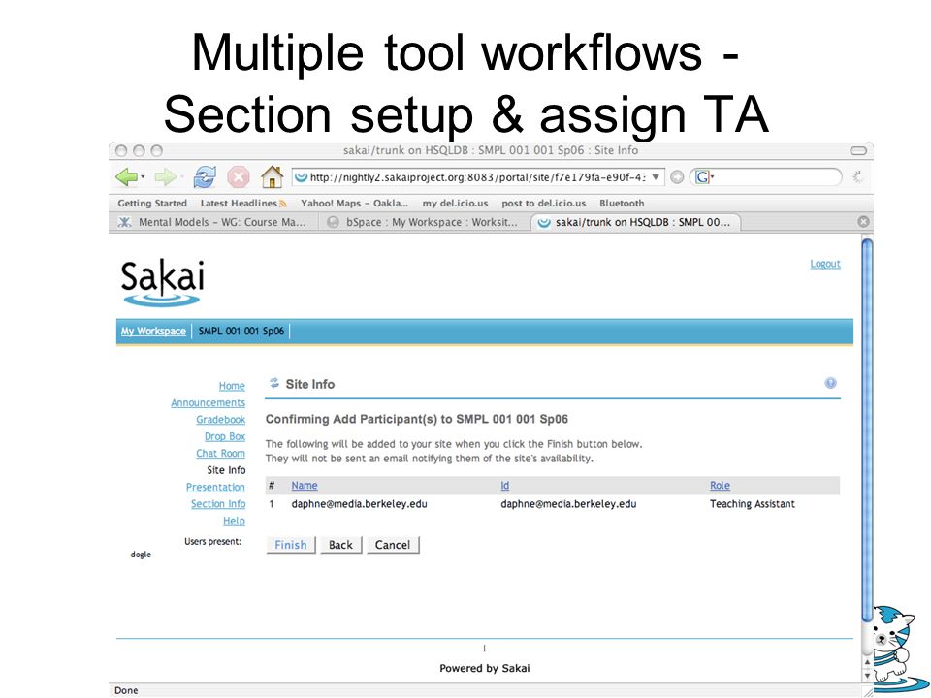
Task: Open the Bluetooth bookmark
Action: (x=622, y=203)
